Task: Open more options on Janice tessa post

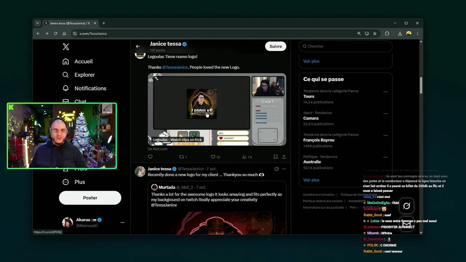Action: [x=284, y=169]
